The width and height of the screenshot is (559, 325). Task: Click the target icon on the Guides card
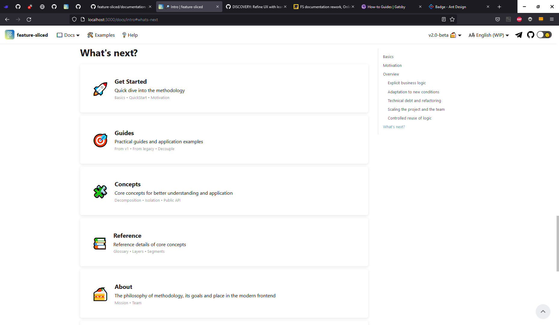point(100,140)
